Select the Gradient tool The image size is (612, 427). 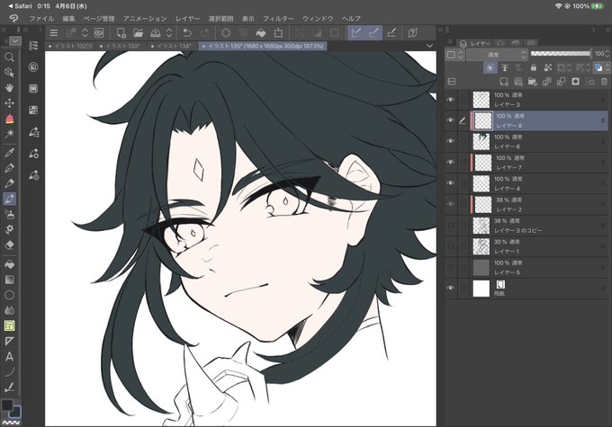[9, 280]
